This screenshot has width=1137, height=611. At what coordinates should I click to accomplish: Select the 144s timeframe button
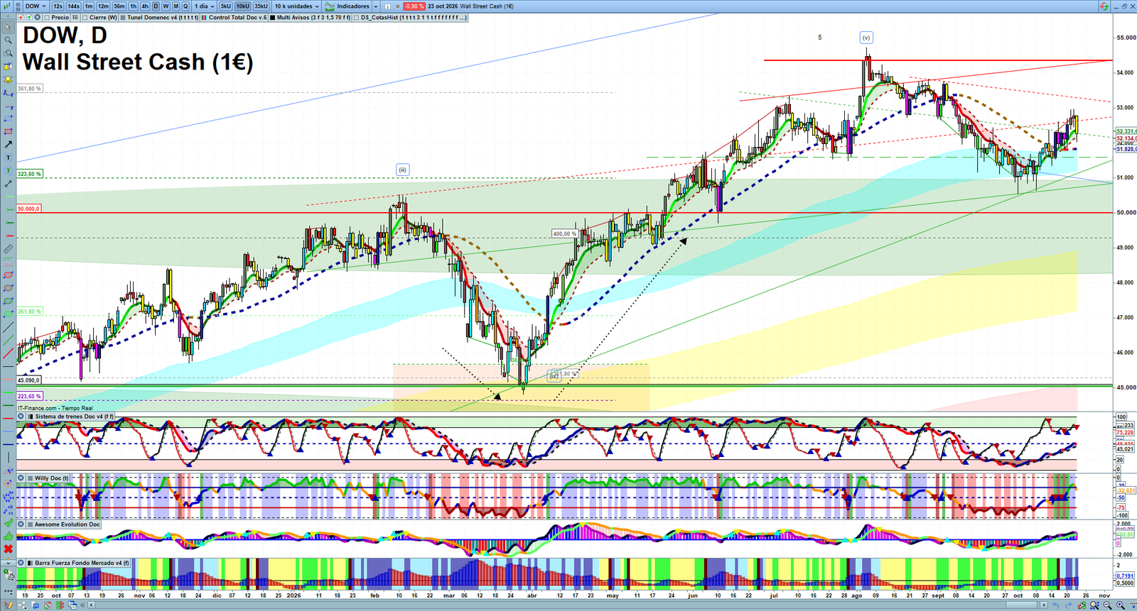point(74,6)
